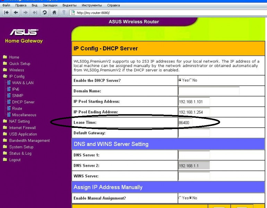This screenshot has height=208, width=267.
Task: Reload the page with Reload icon
Action: click(45, 12)
